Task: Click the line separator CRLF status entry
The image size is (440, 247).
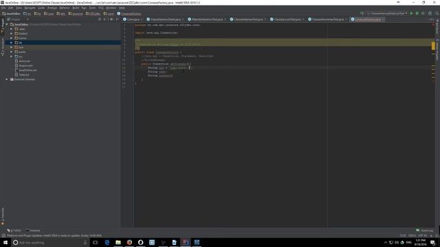Action: 412,235
